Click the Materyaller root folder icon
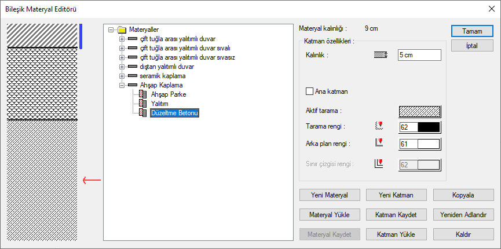Image resolution: width=501 pixels, height=249 pixels. (x=121, y=30)
